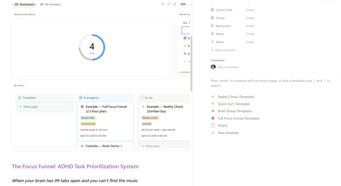Viewport: 341px width, 186px height.
Task: Choose Quick Sort (Template)
Action: (x=233, y=104)
